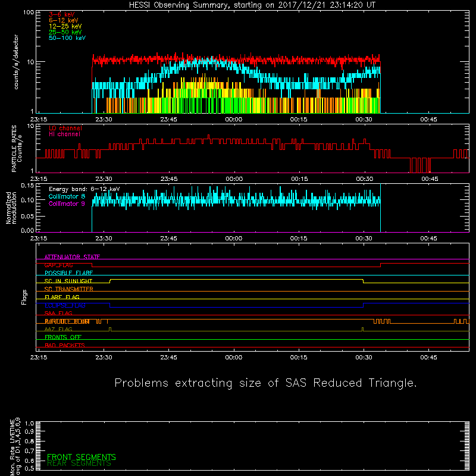Select the '0.05' value on modulation axis

click(x=27, y=216)
